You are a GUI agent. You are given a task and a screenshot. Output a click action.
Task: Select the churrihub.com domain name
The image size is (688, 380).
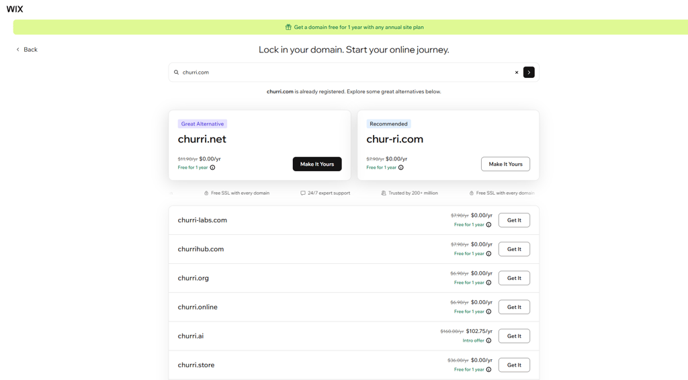200,249
